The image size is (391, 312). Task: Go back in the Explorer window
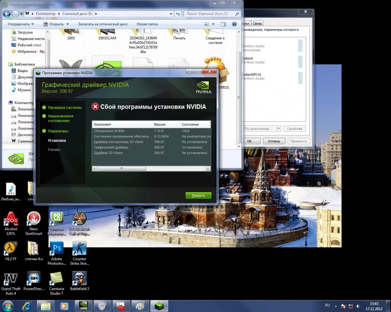point(7,14)
